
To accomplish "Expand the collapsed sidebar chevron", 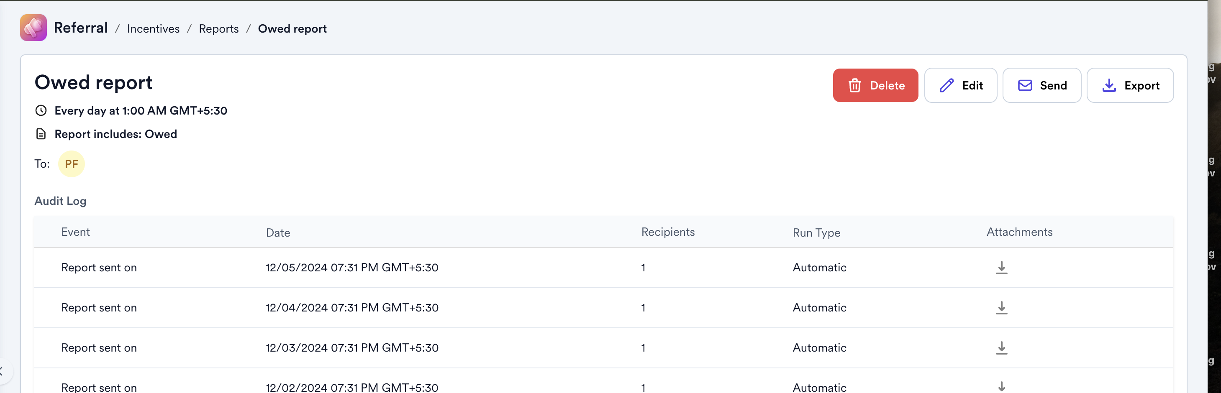I will 2,371.
